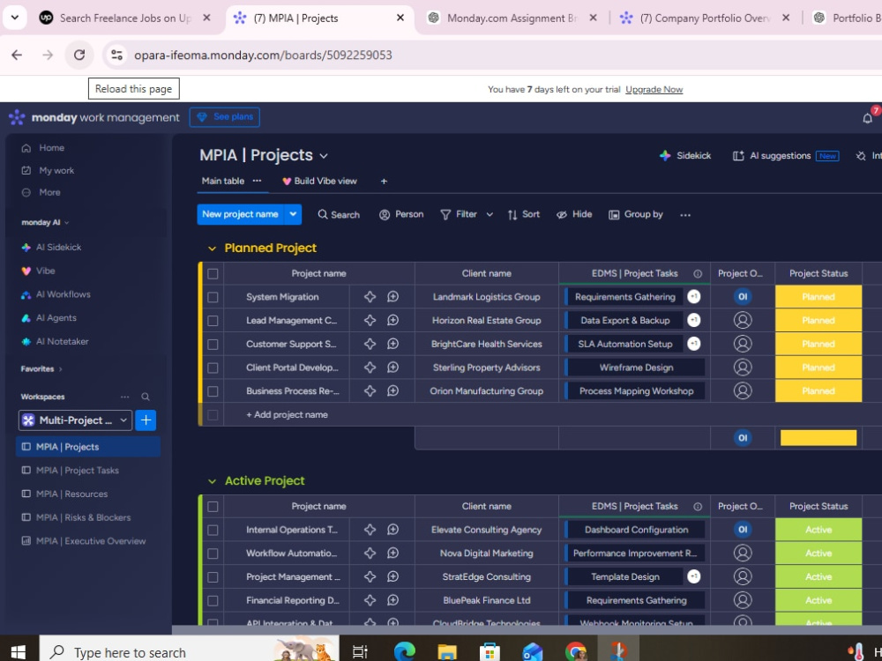Open AI action icon for System Migration row
This screenshot has width=882, height=661.
[370, 297]
